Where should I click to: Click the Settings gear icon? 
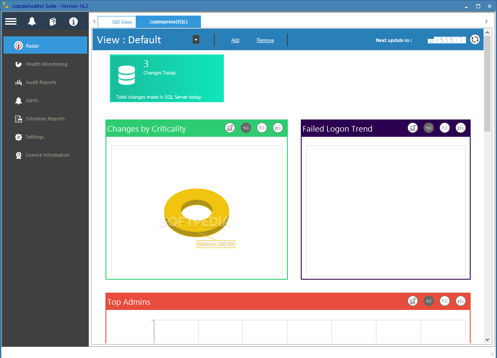point(19,137)
